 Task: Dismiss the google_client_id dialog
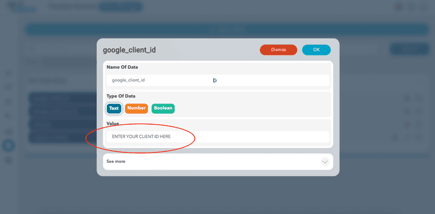click(278, 50)
